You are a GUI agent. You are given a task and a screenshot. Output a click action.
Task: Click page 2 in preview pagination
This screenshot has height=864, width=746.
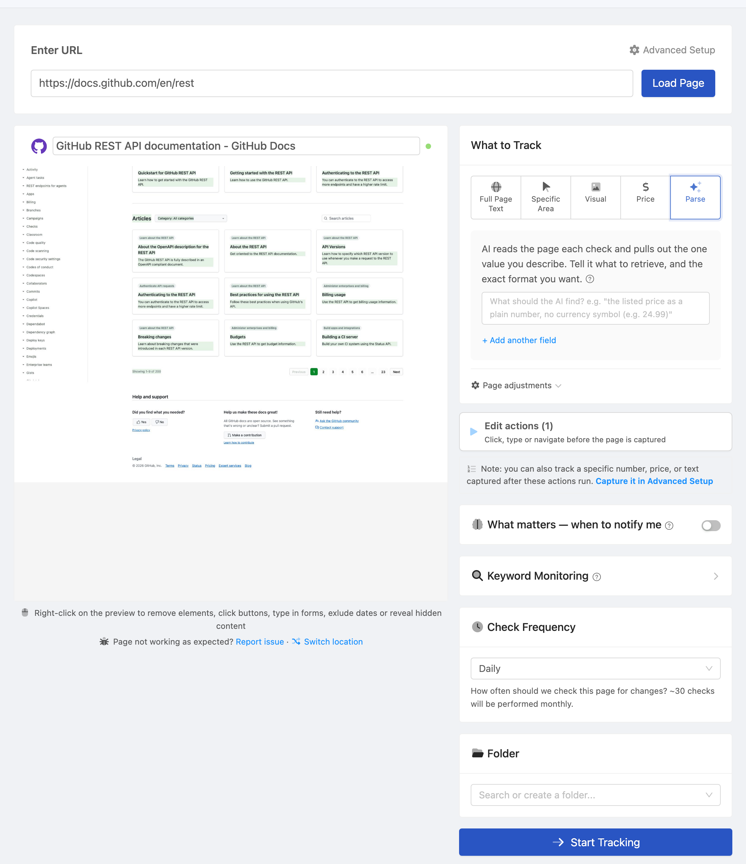(323, 372)
